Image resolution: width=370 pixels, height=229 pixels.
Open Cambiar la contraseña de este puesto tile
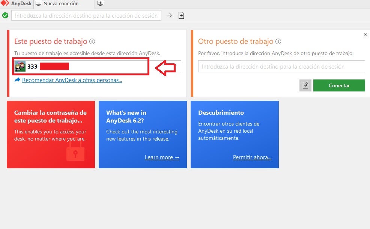(51, 135)
